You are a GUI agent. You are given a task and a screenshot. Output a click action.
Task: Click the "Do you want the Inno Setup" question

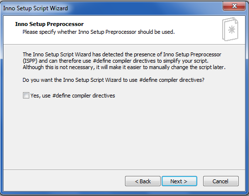(113, 80)
